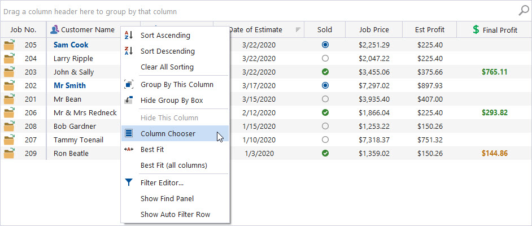The height and width of the screenshot is (226, 532).
Task: Click the Hide Group By Box icon
Action: 129,100
